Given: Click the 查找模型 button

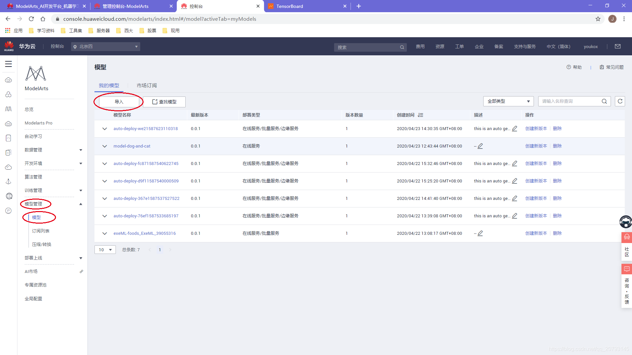Looking at the screenshot, I should tap(164, 102).
